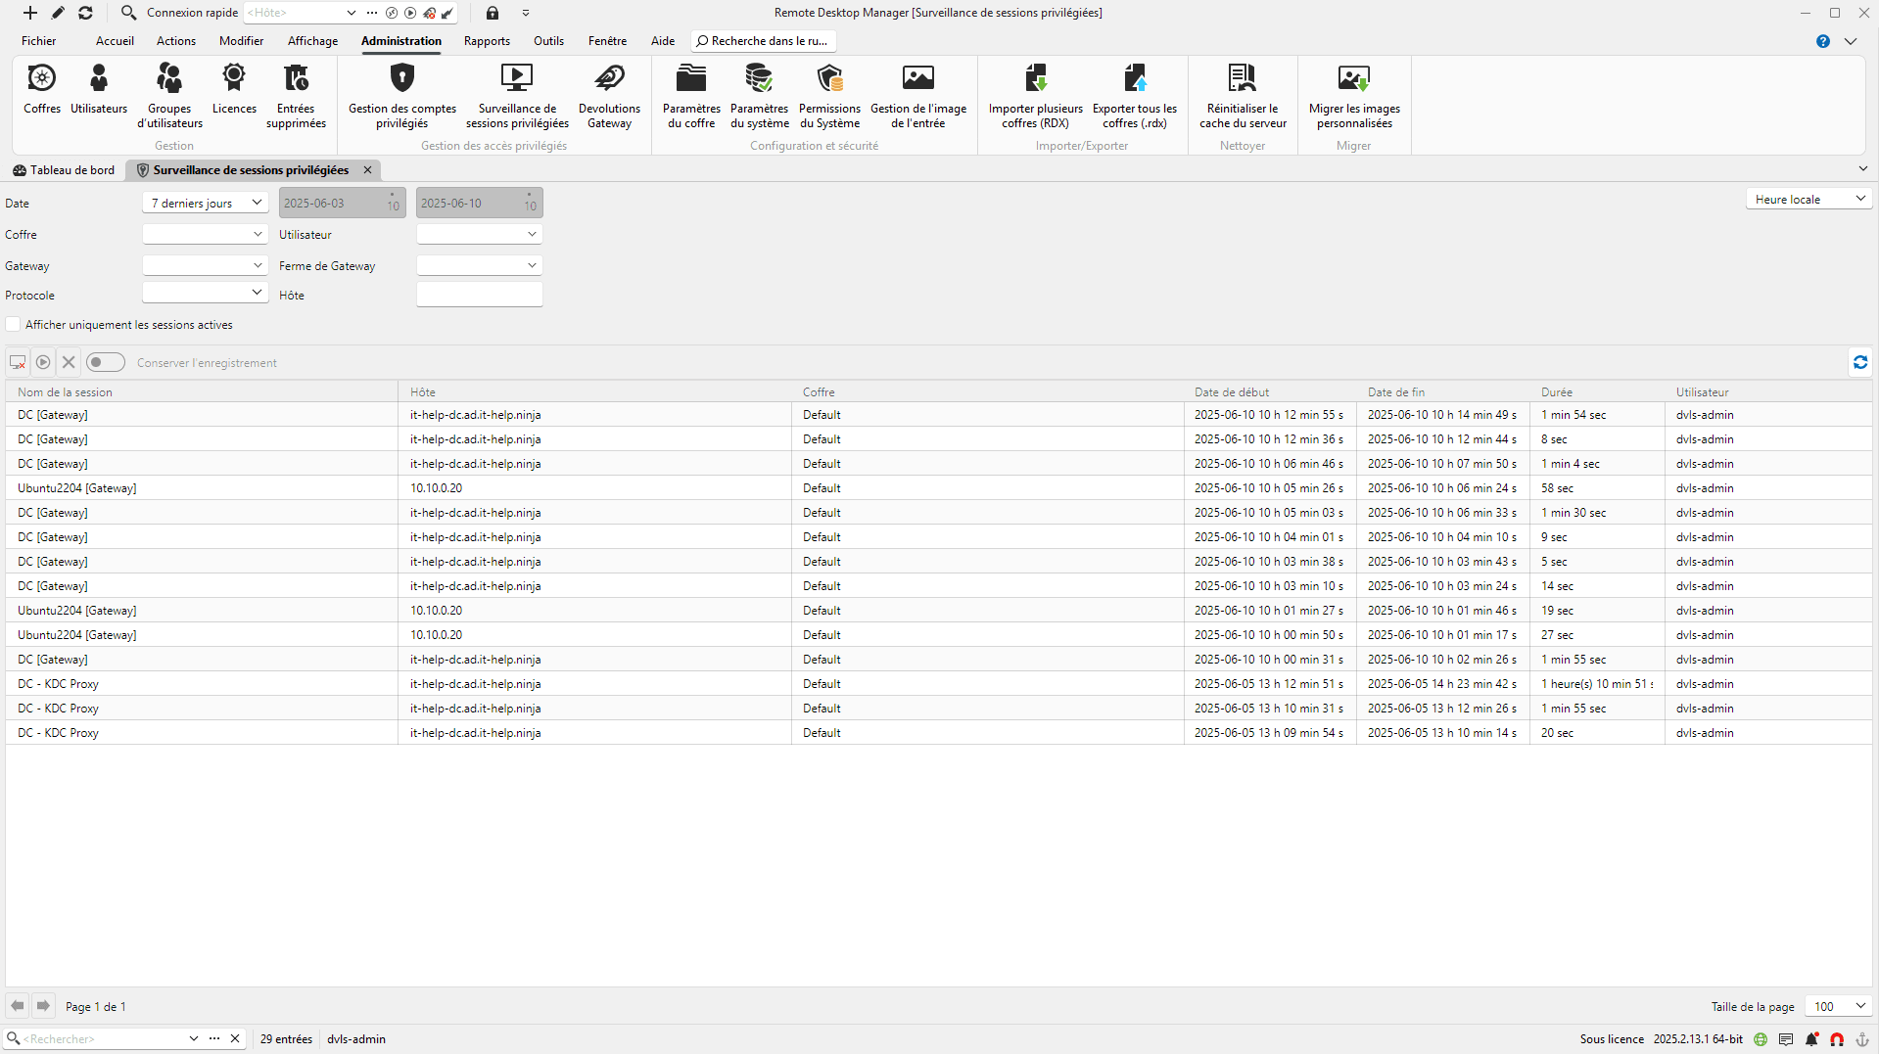Screen dimensions: 1879x1054
Task: Toggle Conserver l'enregistrement switch
Action: [x=105, y=362]
